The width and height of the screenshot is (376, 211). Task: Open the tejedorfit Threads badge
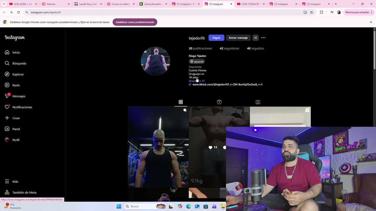[x=197, y=62]
